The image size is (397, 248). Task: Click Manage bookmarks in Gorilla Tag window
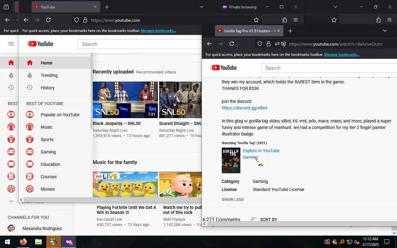pos(342,55)
